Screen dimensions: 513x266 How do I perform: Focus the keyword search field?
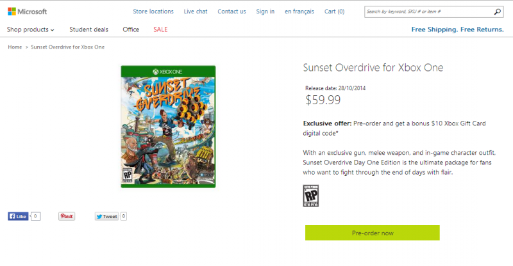[x=428, y=12]
